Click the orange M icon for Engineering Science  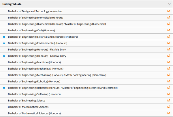coord(169,100)
